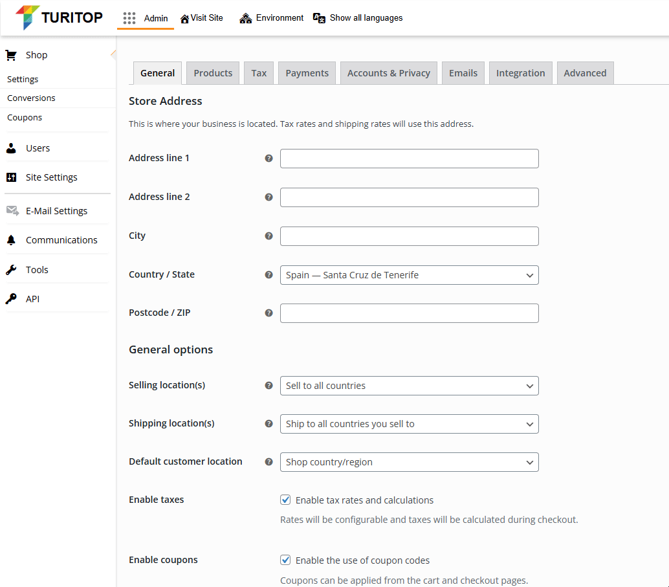This screenshot has width=669, height=587.
Task: Focus the Postcode / ZIP input field
Action: (x=409, y=313)
